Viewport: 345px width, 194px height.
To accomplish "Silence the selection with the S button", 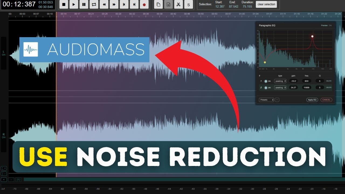I will click(188, 4).
